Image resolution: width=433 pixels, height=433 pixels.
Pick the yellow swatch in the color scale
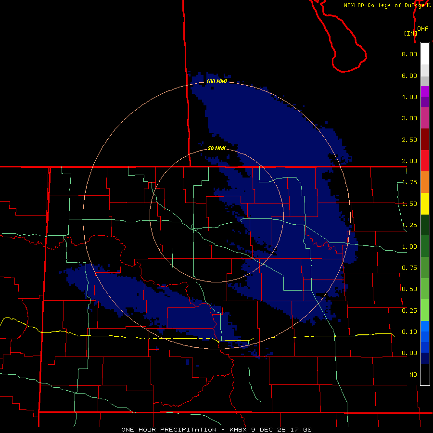coord(425,204)
